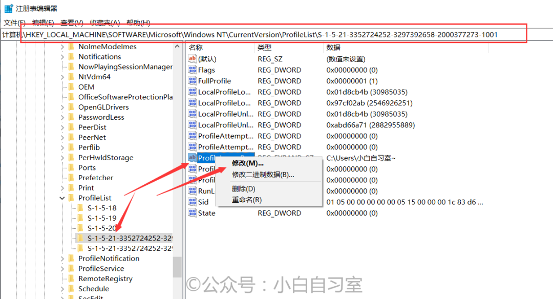Click the folder icon of ProfileService key

(72, 268)
